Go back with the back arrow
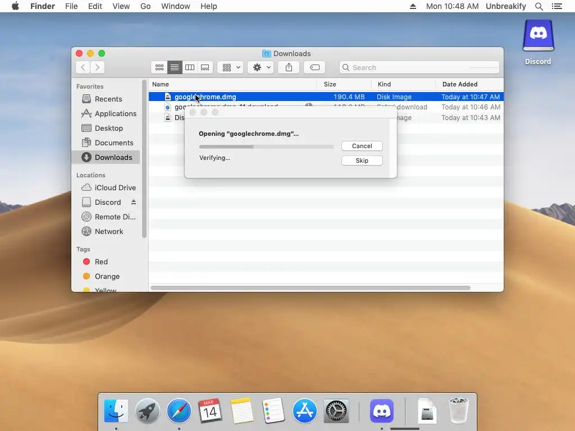 [83, 67]
